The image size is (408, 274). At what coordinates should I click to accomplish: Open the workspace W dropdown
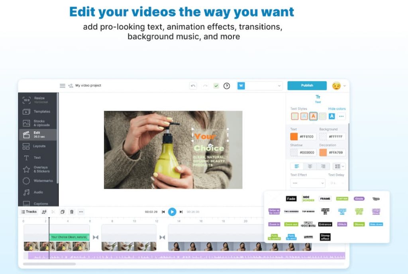[x=260, y=86]
